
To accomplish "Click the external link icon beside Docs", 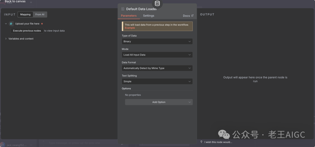I will click(192, 15).
